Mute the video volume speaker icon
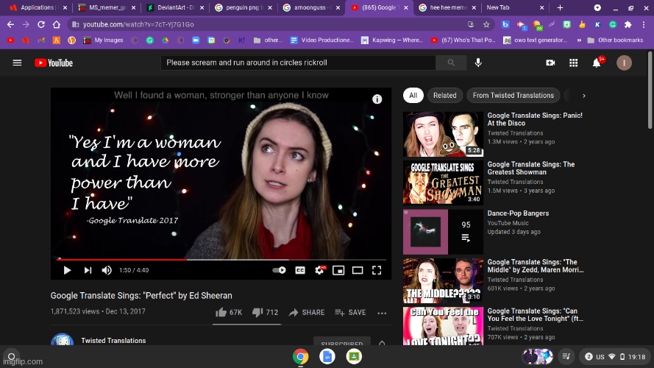 pos(107,270)
